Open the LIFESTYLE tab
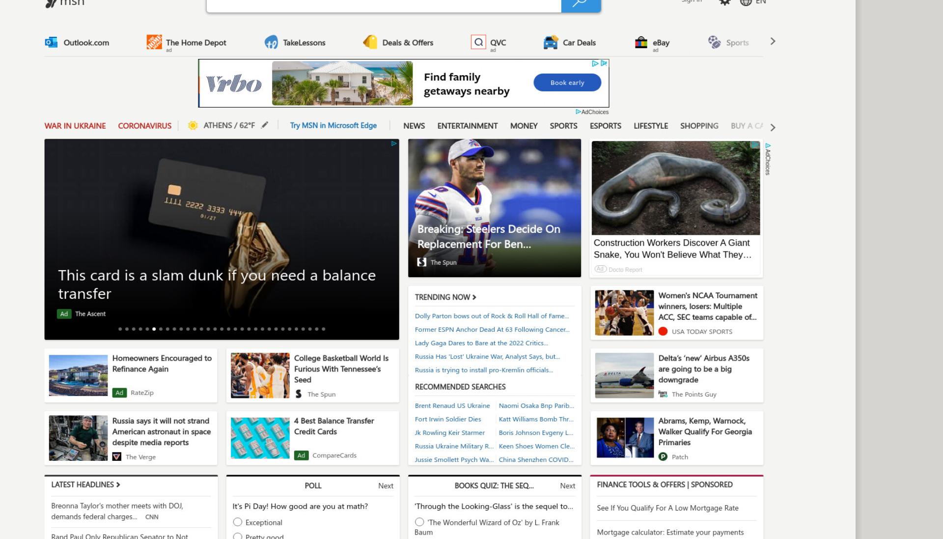Viewport: 943px width, 539px height. (x=650, y=126)
